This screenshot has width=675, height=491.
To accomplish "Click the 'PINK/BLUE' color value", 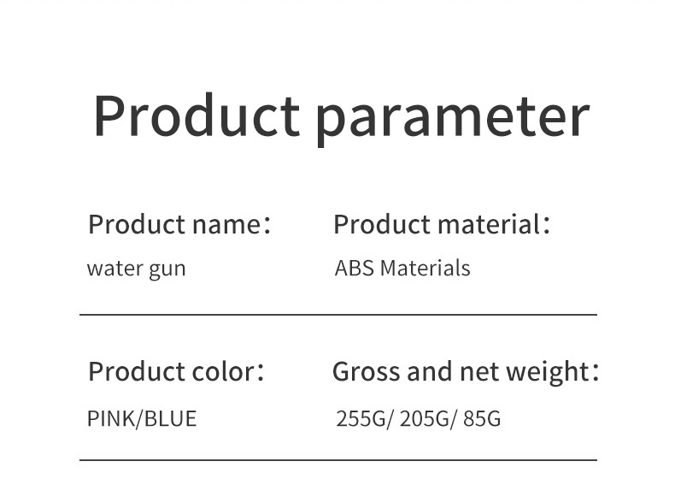I will (x=142, y=418).
